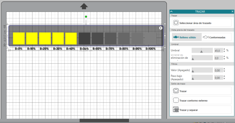The image size is (235, 123).
Task: Increase the Paso bajo value
Action: point(224,76)
